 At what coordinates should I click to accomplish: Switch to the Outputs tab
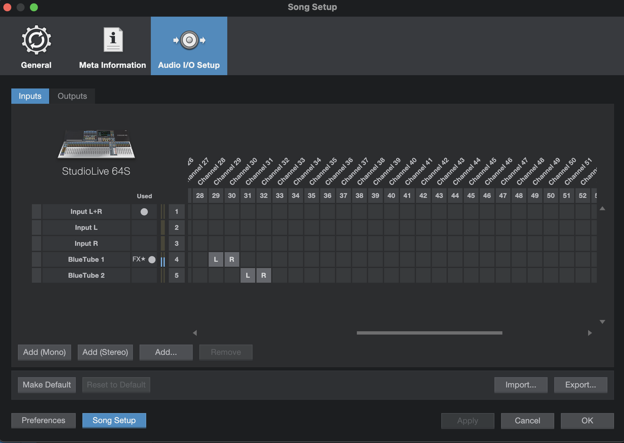pyautogui.click(x=72, y=96)
